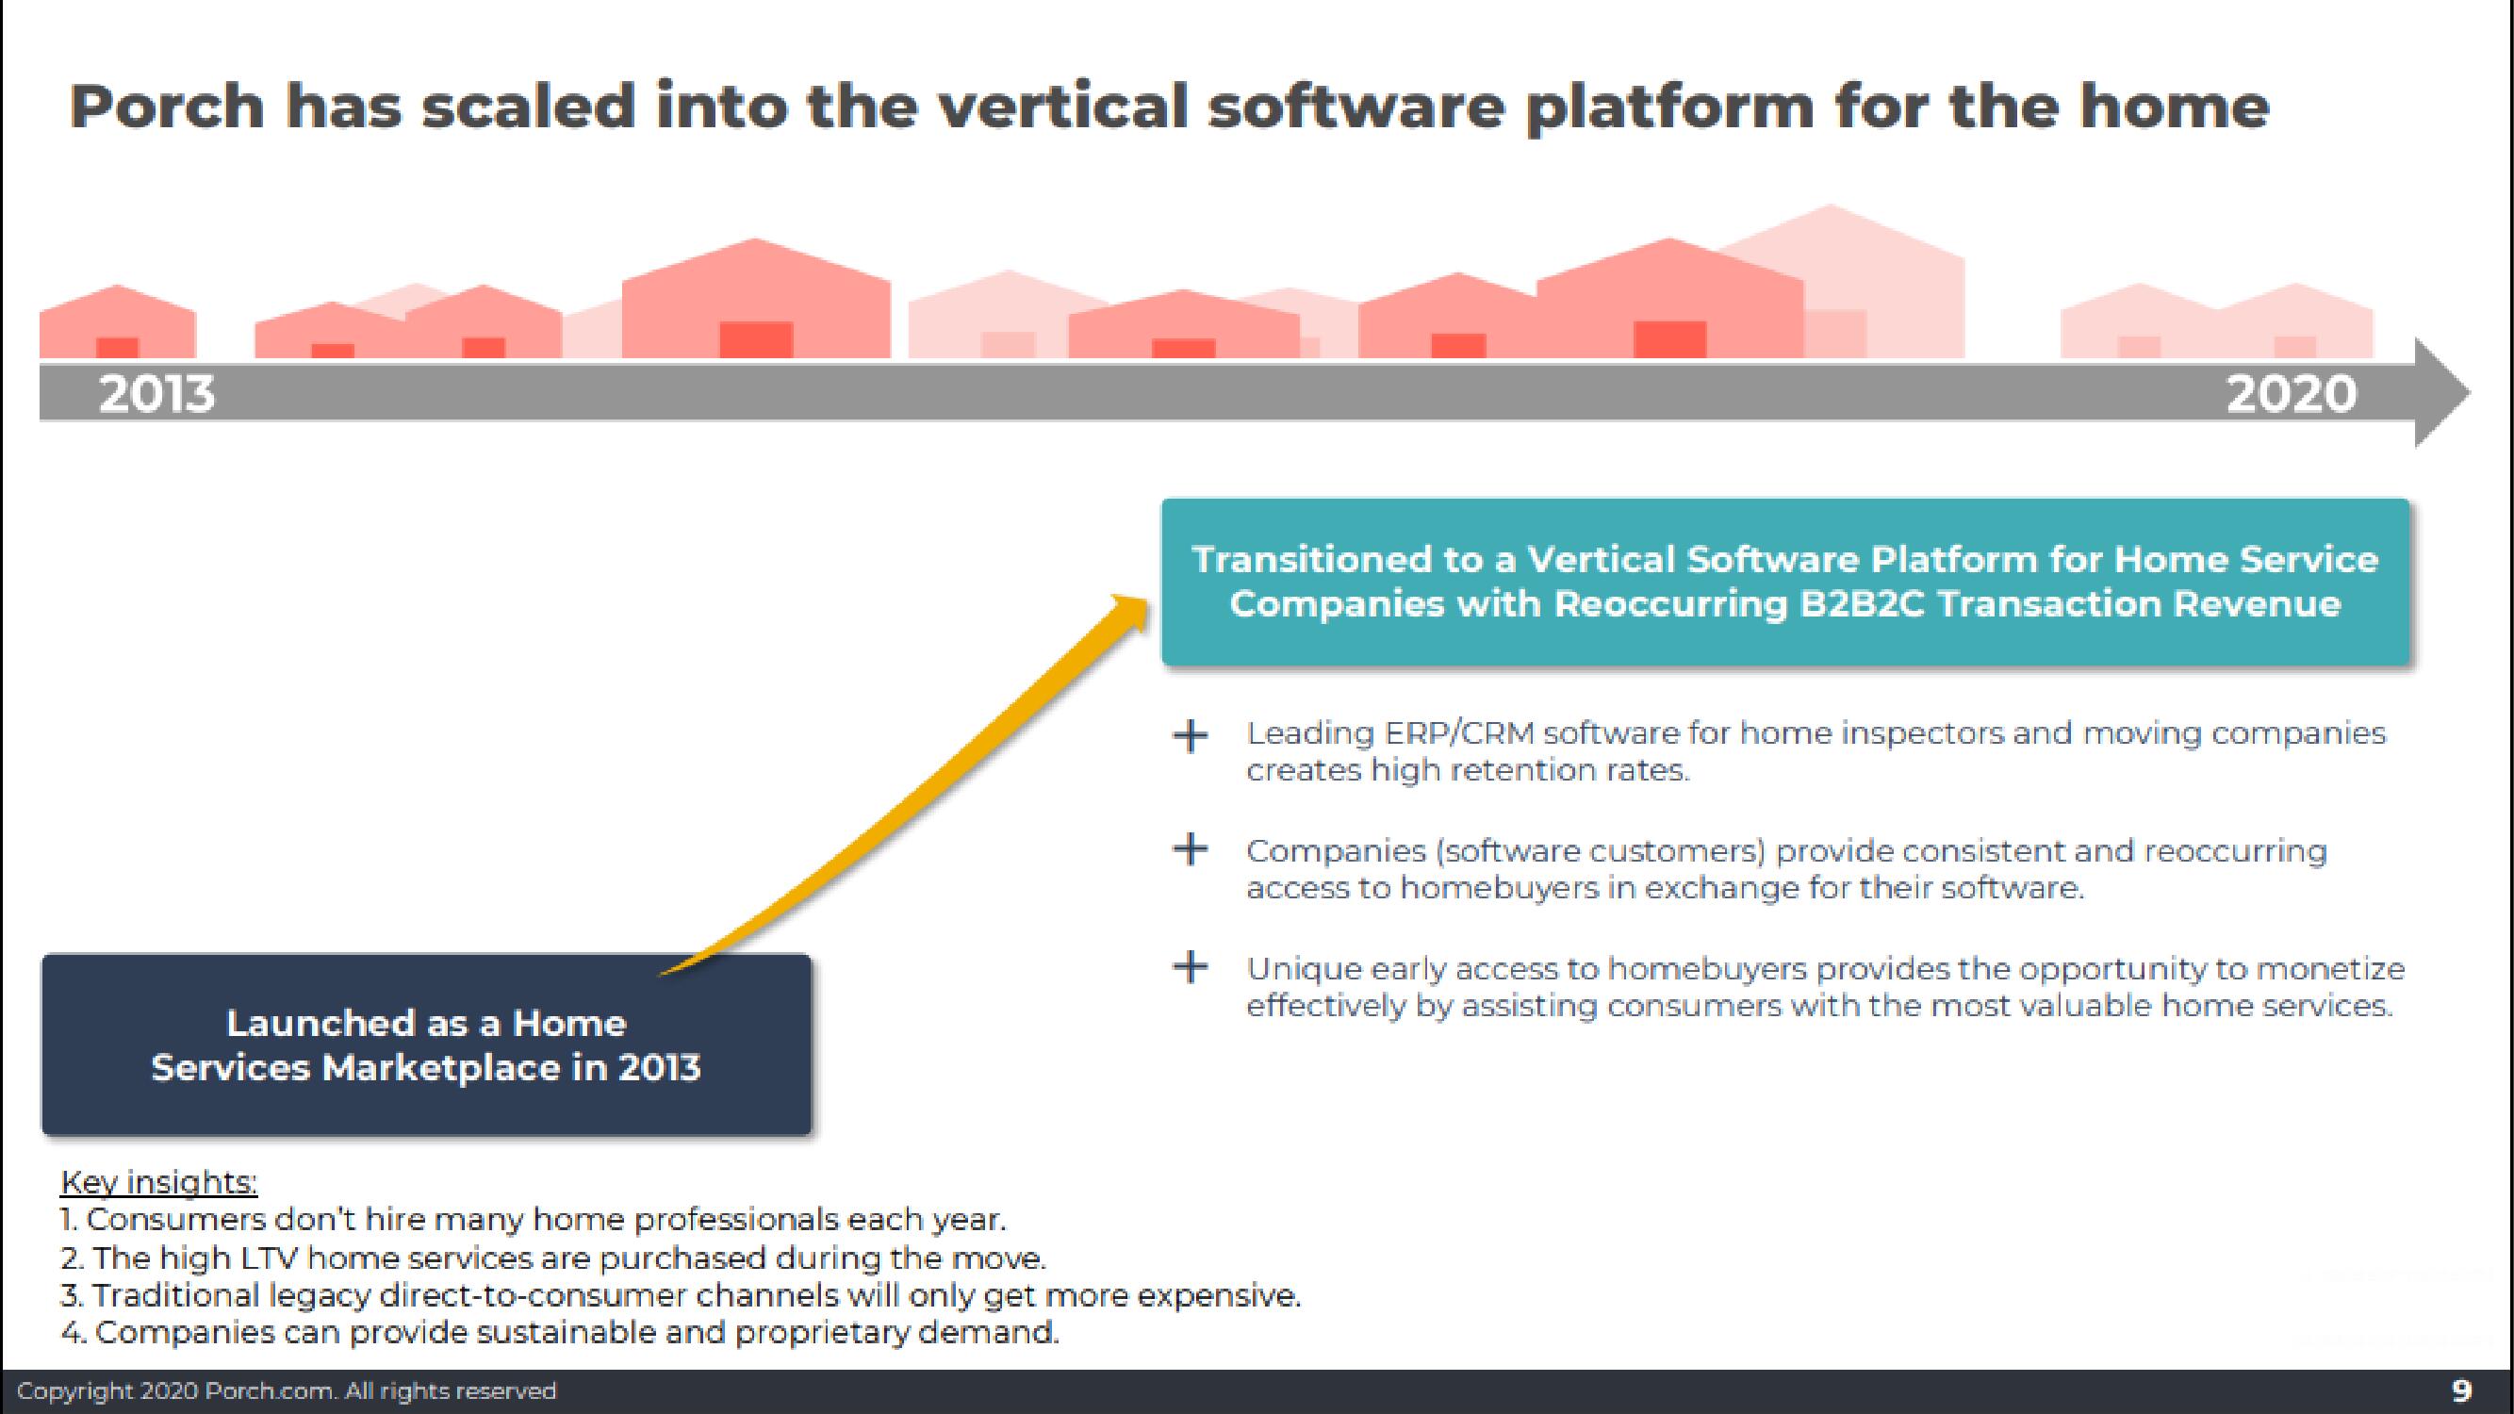Select insight '1. Consumers don't hire many home professionals'
This screenshot has width=2514, height=1414.
[x=533, y=1220]
